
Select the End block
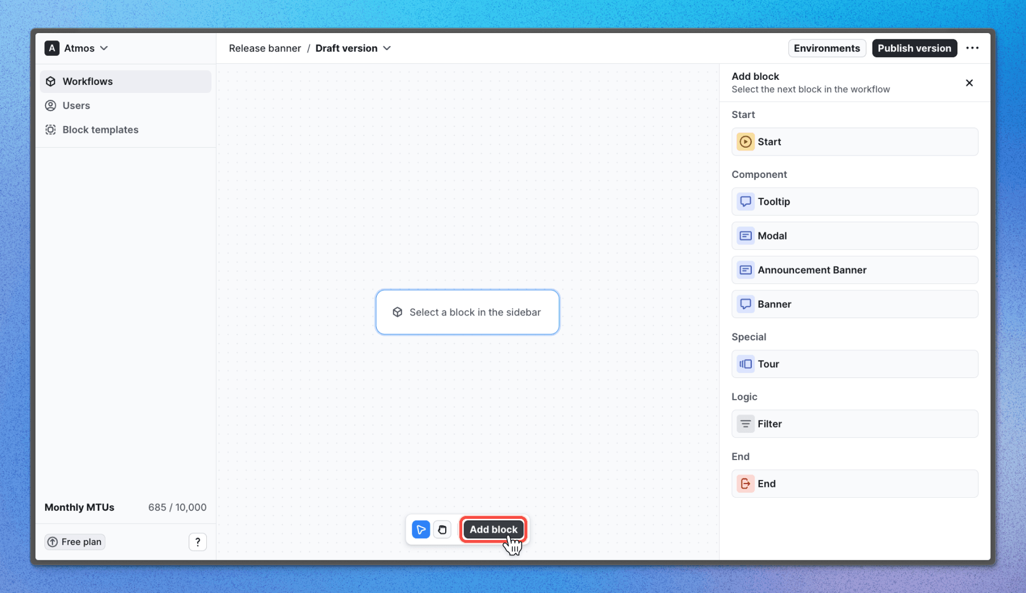coord(854,483)
